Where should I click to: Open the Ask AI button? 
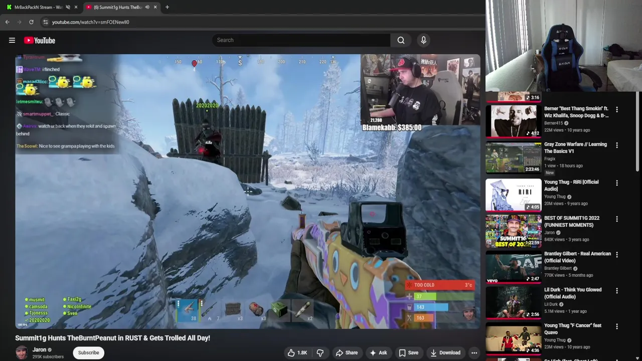coord(378,353)
